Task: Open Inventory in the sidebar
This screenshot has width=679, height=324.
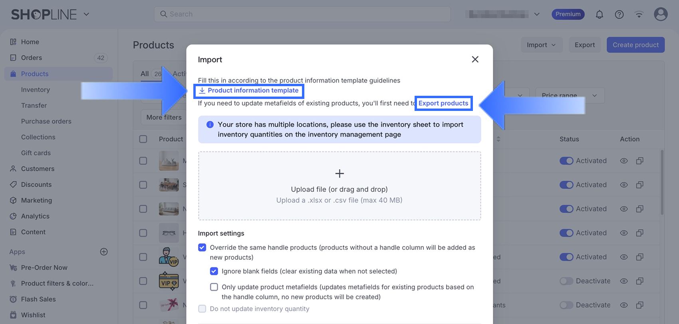Action: point(36,90)
